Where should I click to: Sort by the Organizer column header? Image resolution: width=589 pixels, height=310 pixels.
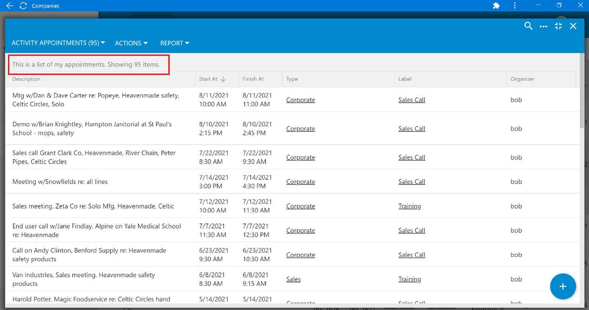click(523, 79)
